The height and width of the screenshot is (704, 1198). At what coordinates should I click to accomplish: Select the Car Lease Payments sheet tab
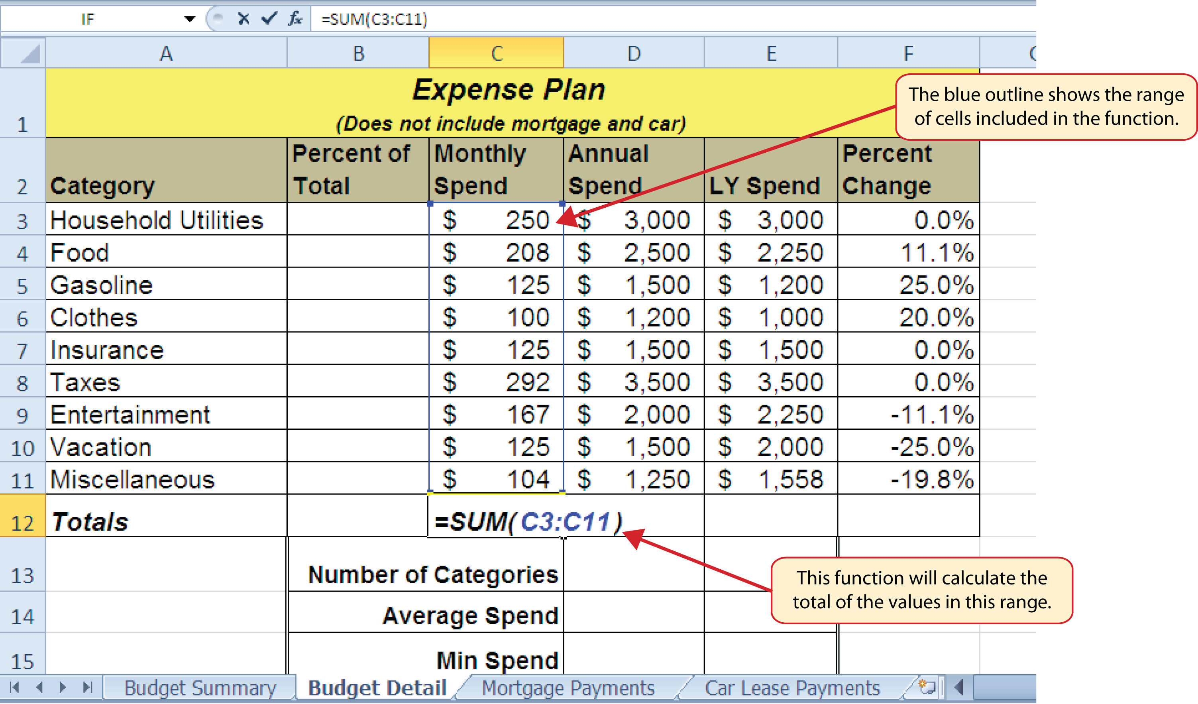(x=792, y=688)
